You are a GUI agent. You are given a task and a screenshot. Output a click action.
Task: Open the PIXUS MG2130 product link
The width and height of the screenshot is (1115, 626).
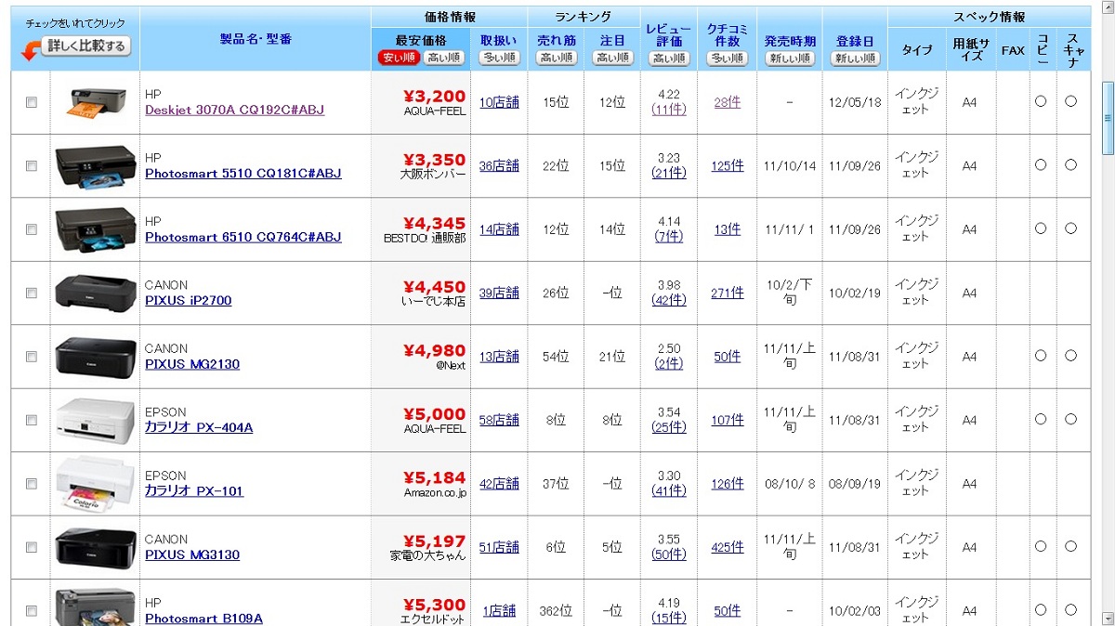click(x=192, y=364)
